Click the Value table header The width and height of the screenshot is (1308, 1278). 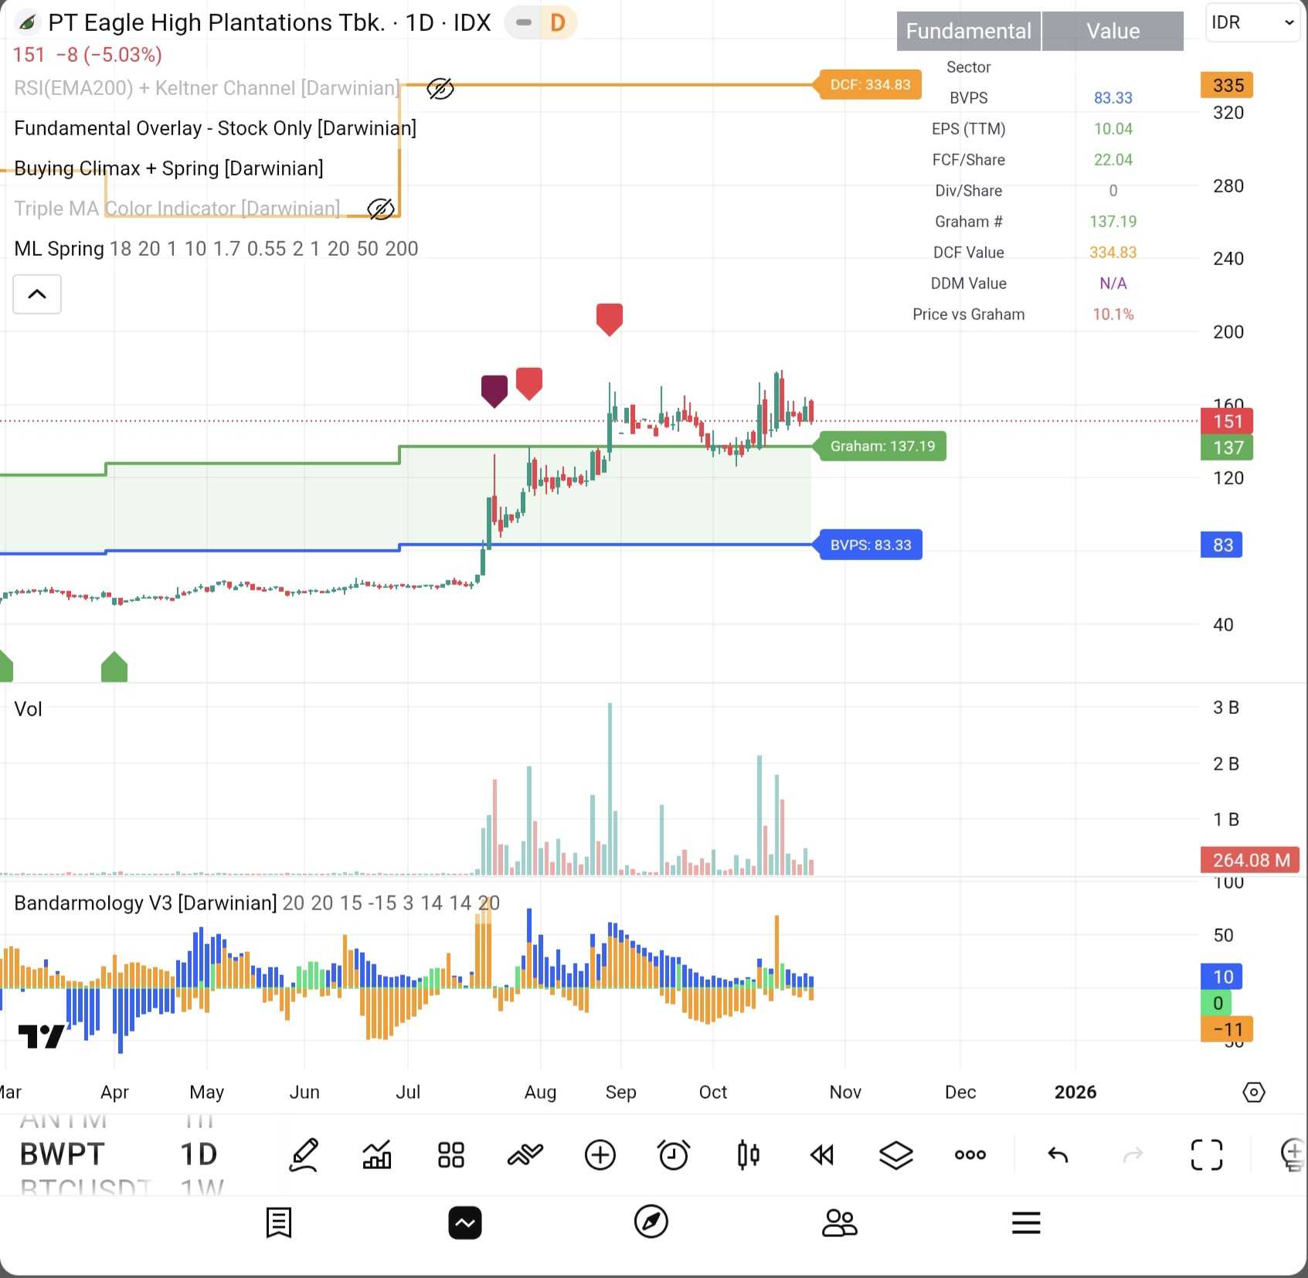click(x=1113, y=31)
